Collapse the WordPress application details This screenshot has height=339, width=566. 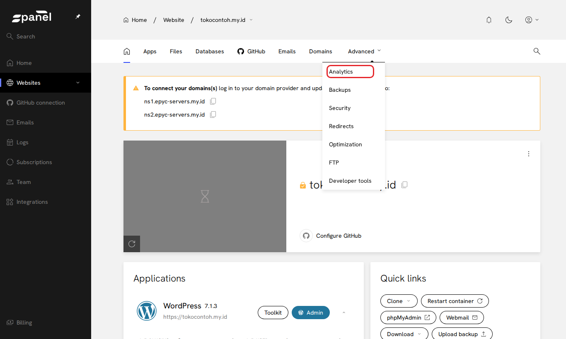click(344, 313)
